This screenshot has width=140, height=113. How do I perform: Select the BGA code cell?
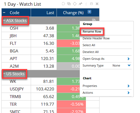pos(16,51)
